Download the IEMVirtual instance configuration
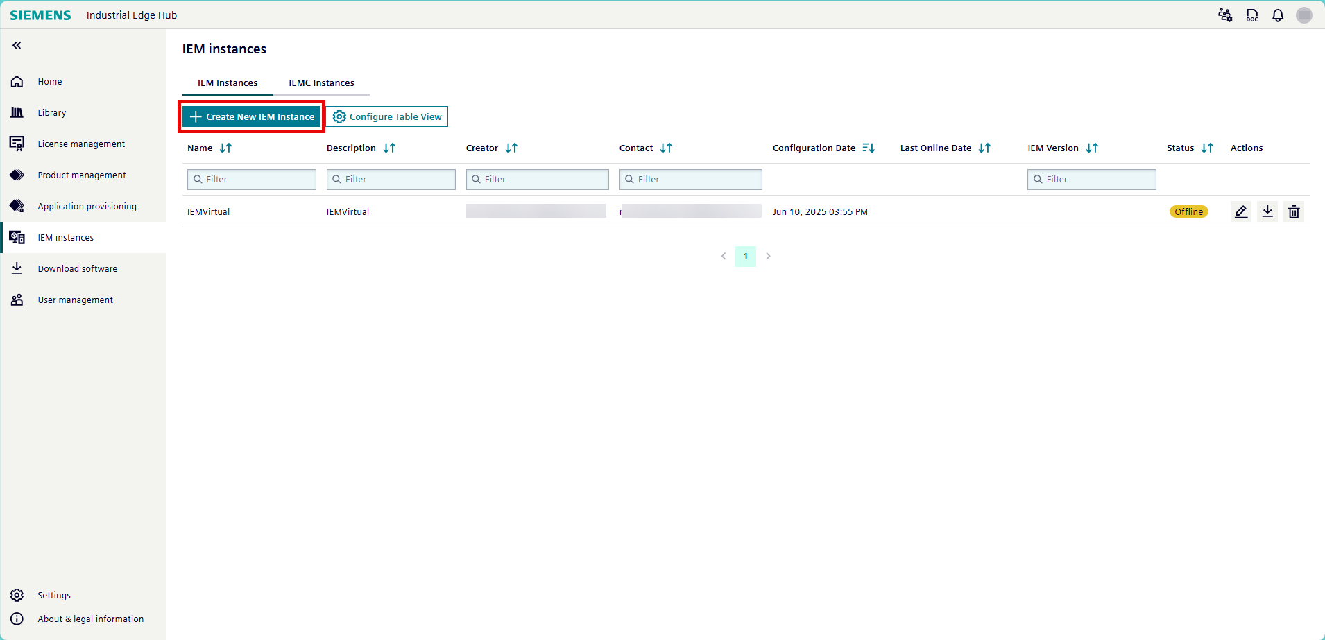The height and width of the screenshot is (640, 1325). 1267,211
